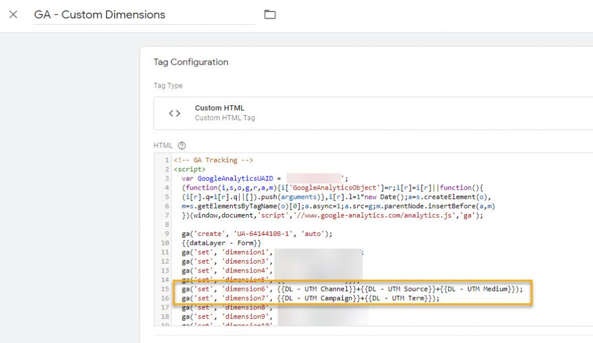Click the HTML field label
Image resolution: width=593 pixels, height=343 pixels.
[x=163, y=145]
